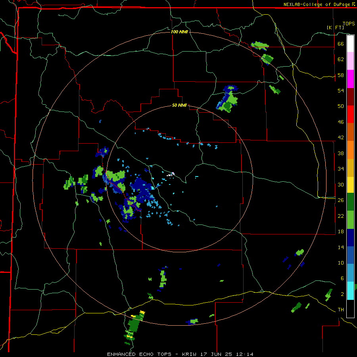Click the Enhanced Echo Tops KRIW caption
Image resolution: width=357 pixels, height=357 pixels.
180,354
